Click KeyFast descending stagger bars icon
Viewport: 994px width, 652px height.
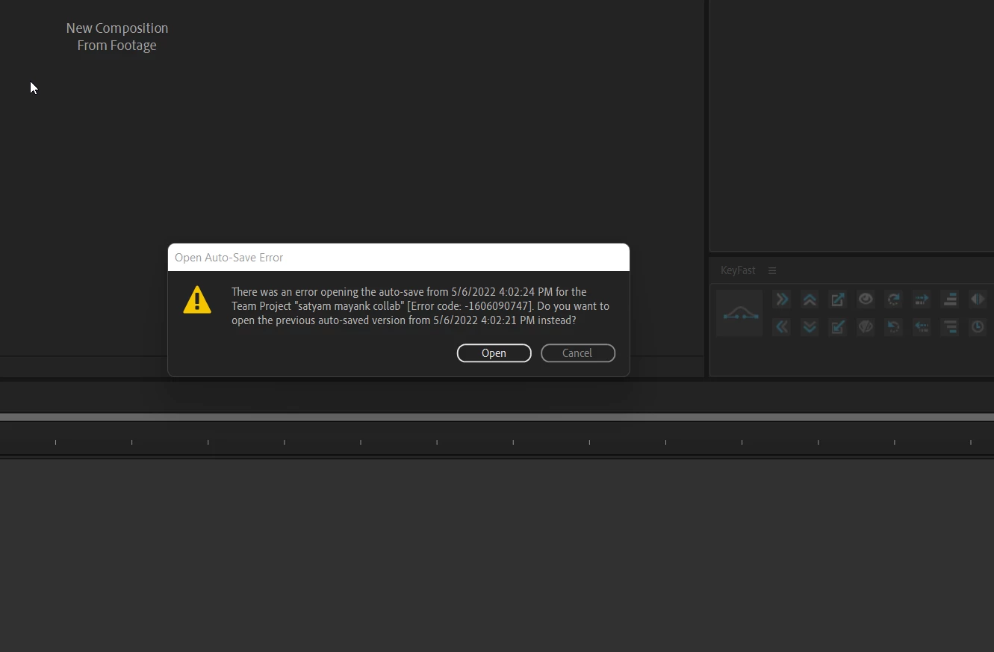[950, 327]
